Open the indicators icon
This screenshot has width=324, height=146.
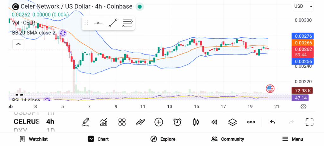point(140,122)
